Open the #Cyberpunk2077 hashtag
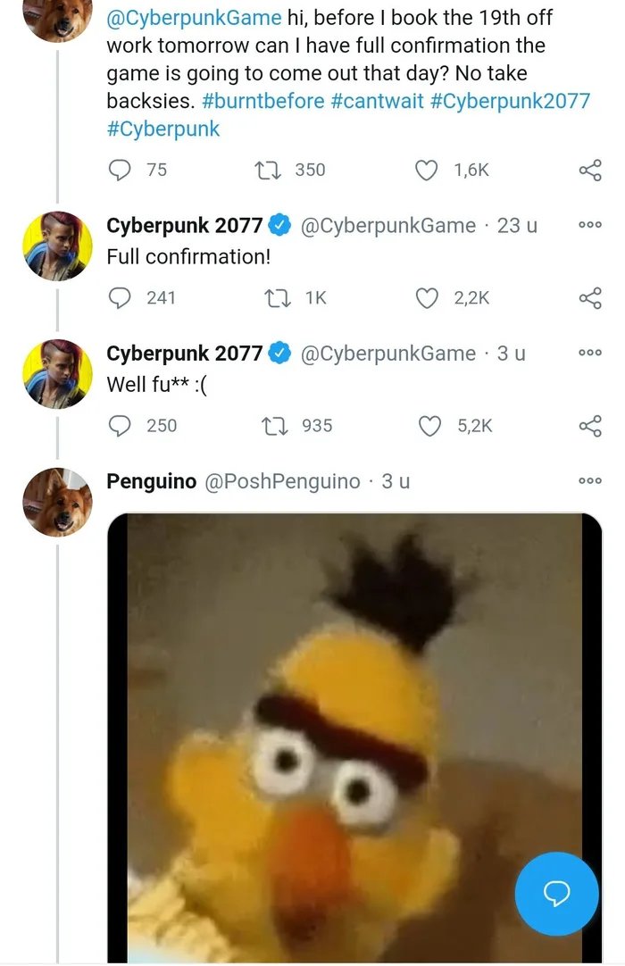625x966 pixels. (510, 101)
